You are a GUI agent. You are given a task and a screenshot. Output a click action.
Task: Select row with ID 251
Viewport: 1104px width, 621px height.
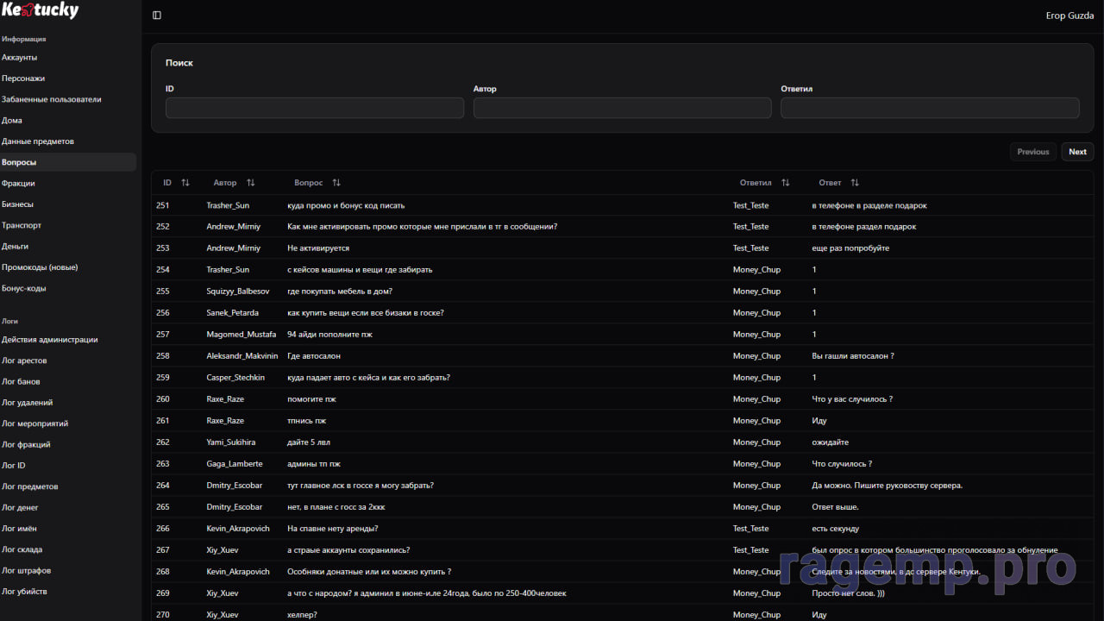(623, 205)
